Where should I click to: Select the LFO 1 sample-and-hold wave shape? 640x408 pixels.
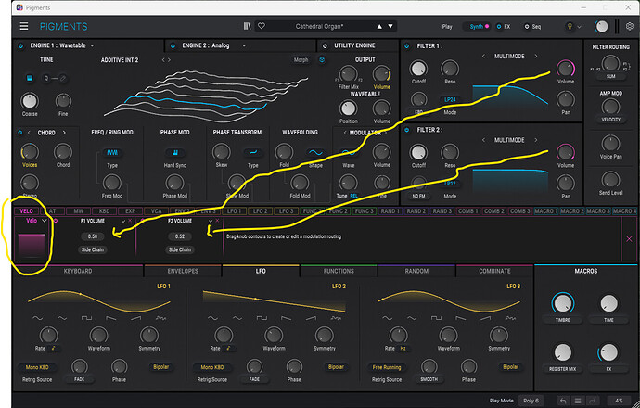tap(161, 318)
